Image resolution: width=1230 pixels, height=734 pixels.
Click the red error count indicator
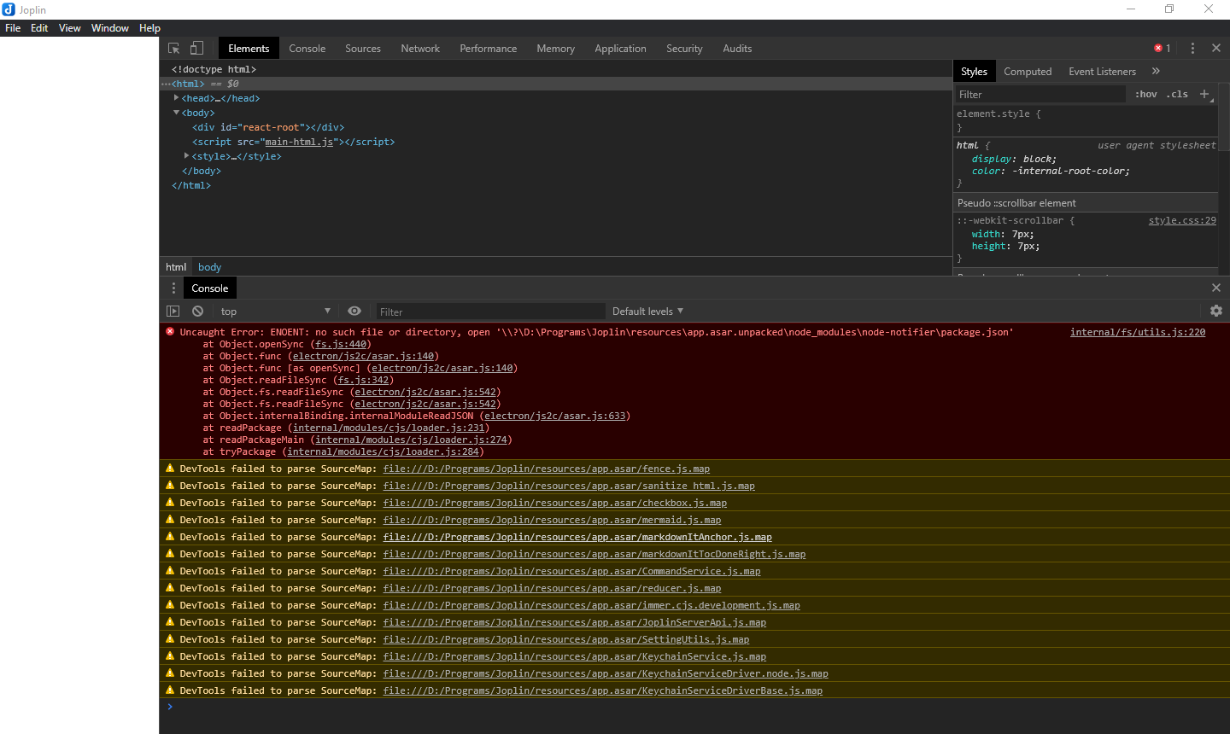point(1163,49)
